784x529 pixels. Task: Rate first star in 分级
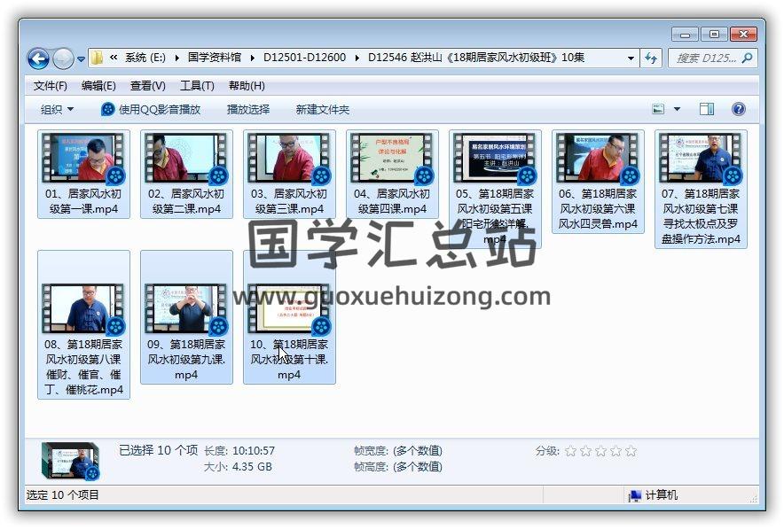[x=570, y=451]
